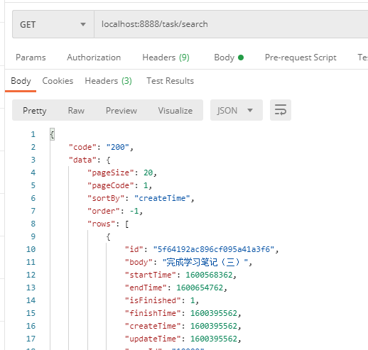Open the GET method dropdown arrow
The width and height of the screenshot is (368, 350).
tap(83, 24)
